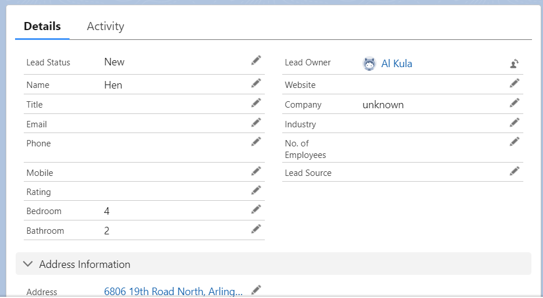Edit the Lead Status field pencil icon
Viewport: 543px width, 298px height.
256,61
